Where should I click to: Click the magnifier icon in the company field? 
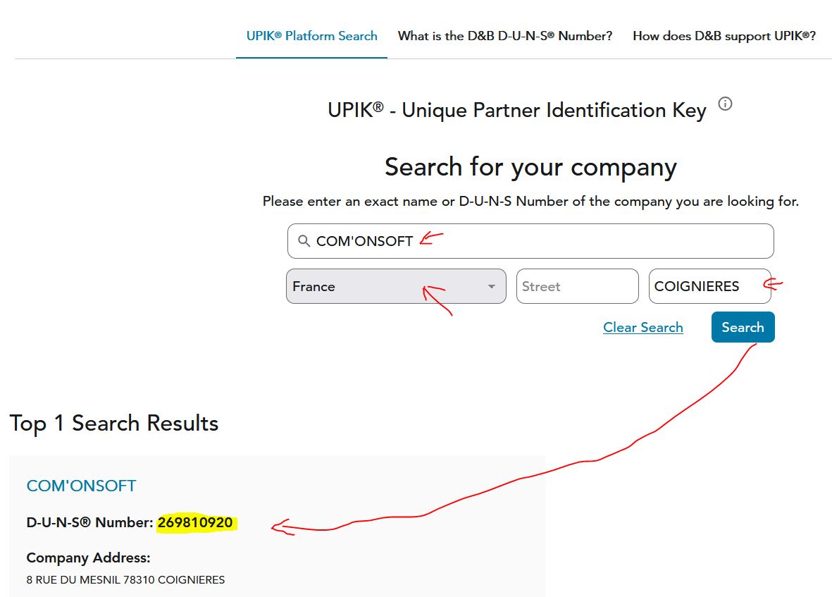(304, 241)
